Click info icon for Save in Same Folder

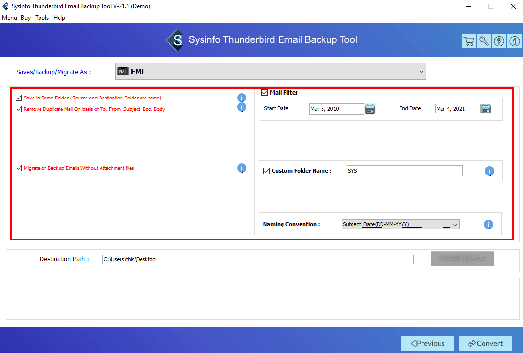[241, 98]
